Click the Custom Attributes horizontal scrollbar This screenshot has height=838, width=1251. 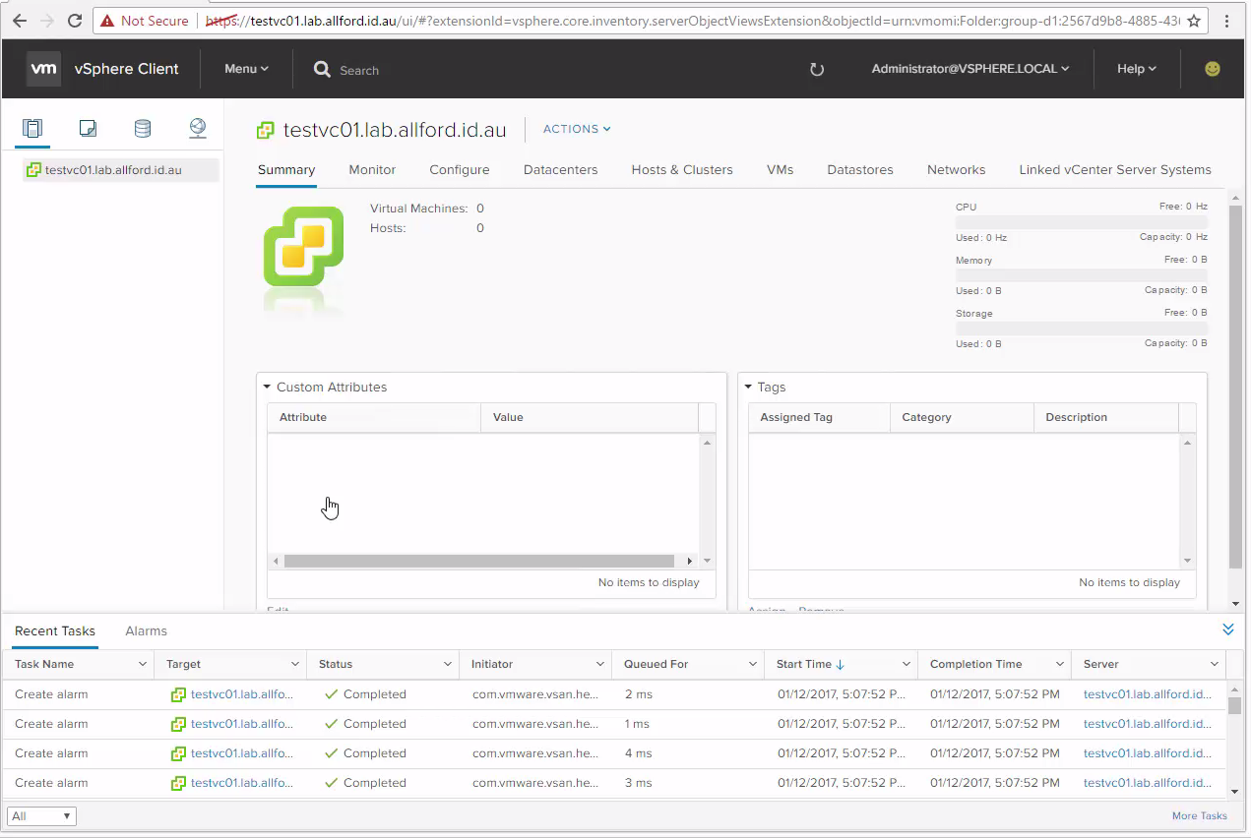[x=479, y=561]
